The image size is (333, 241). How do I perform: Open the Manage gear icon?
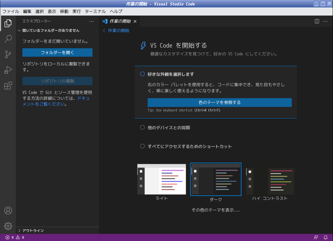(x=8, y=226)
